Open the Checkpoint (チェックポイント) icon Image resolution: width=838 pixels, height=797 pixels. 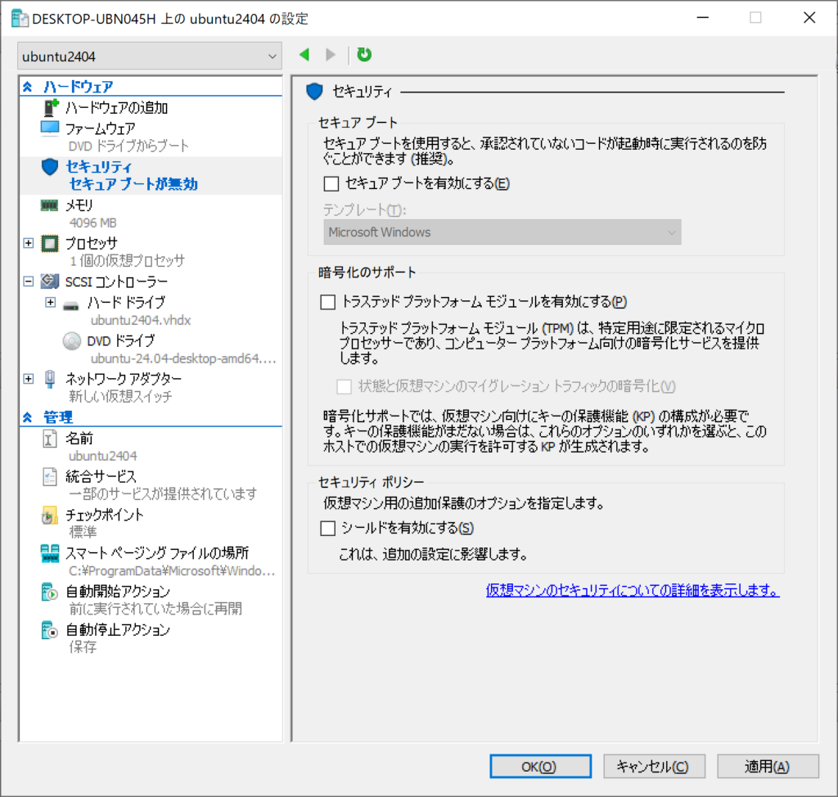pos(51,516)
